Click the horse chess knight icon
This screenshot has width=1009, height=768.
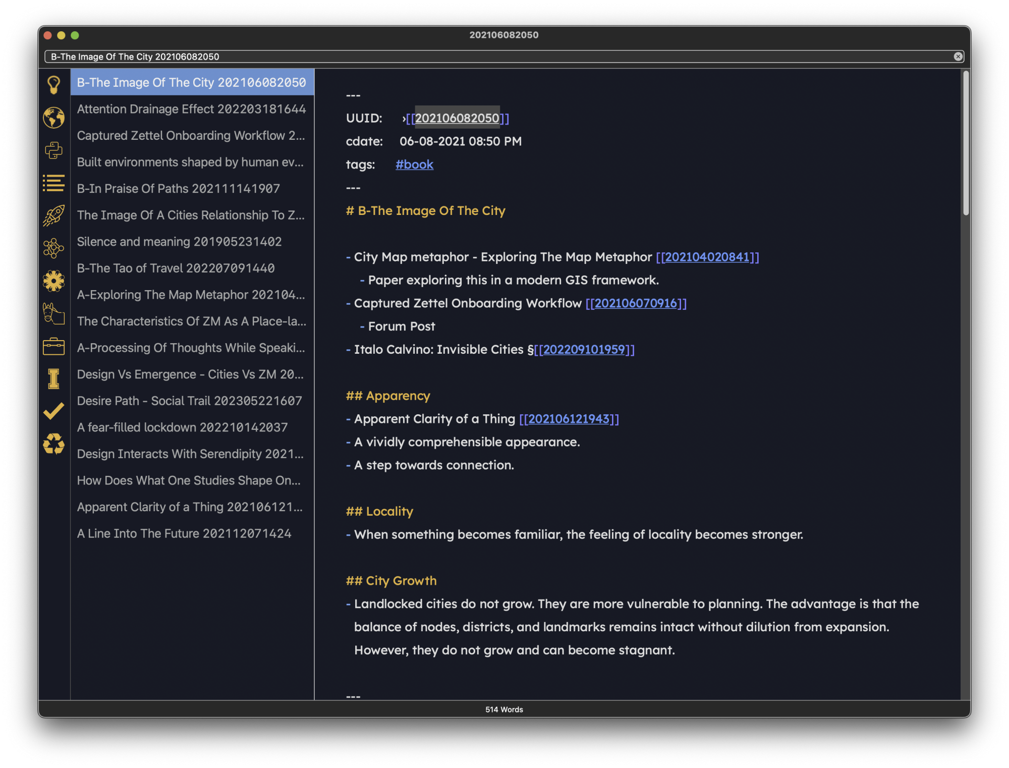(53, 313)
